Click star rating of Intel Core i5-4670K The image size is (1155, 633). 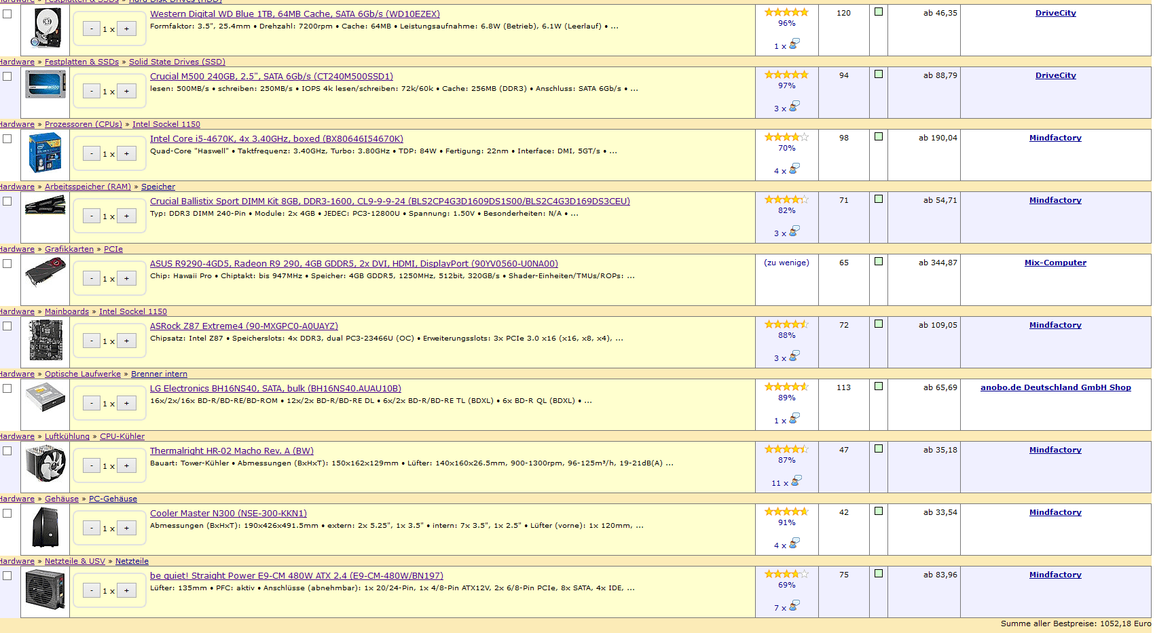tap(786, 137)
